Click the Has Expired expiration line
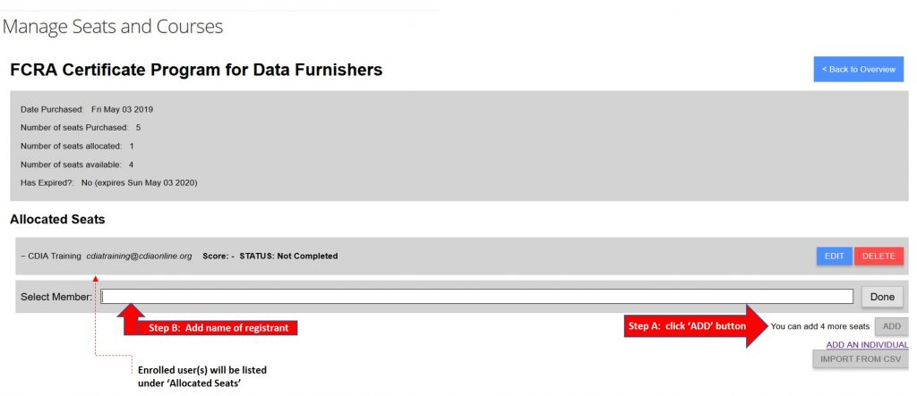Viewport: 917px width, 396px height. click(x=108, y=183)
